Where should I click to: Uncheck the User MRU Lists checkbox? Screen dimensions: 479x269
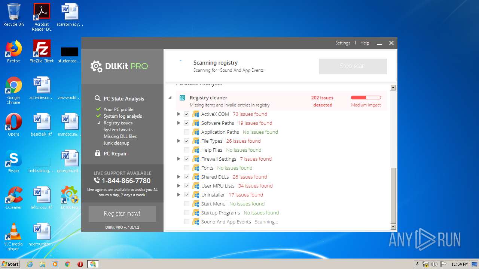[x=186, y=186]
